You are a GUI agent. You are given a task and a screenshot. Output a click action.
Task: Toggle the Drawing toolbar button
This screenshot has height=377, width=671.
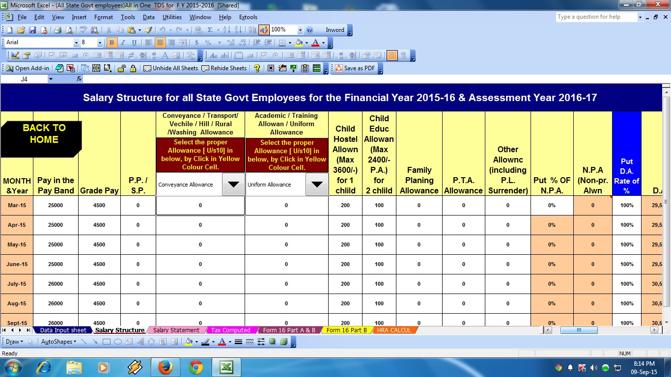(264, 30)
